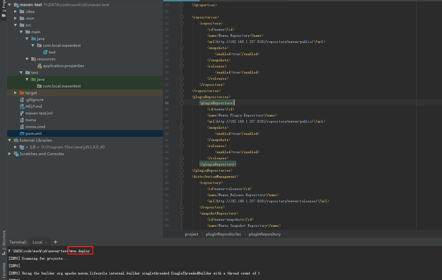Expand the 1.8 JDK entry under External Libraries
The image size is (442, 280).
click(15, 147)
